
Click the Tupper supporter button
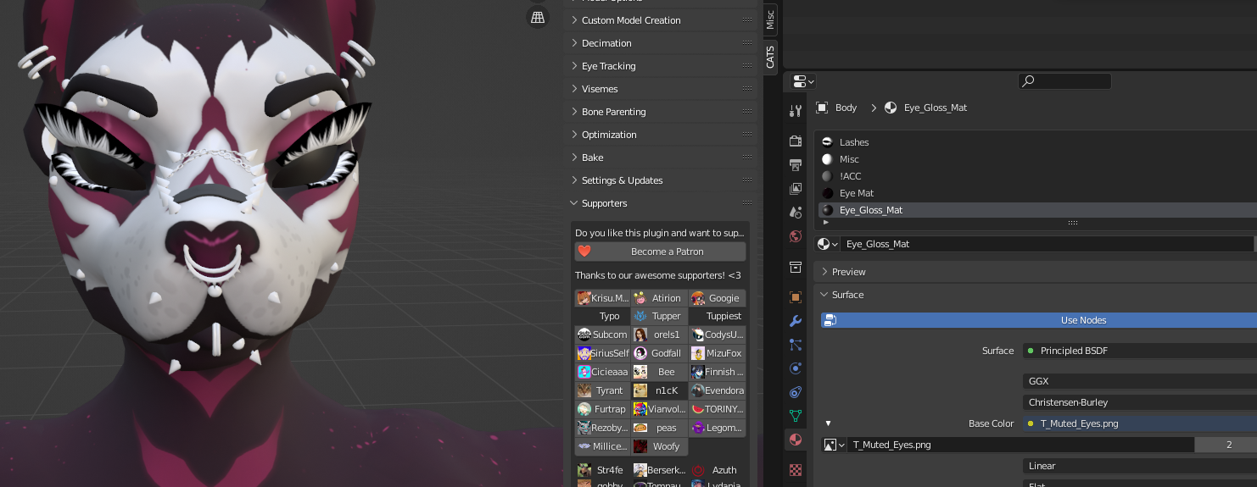tap(659, 316)
